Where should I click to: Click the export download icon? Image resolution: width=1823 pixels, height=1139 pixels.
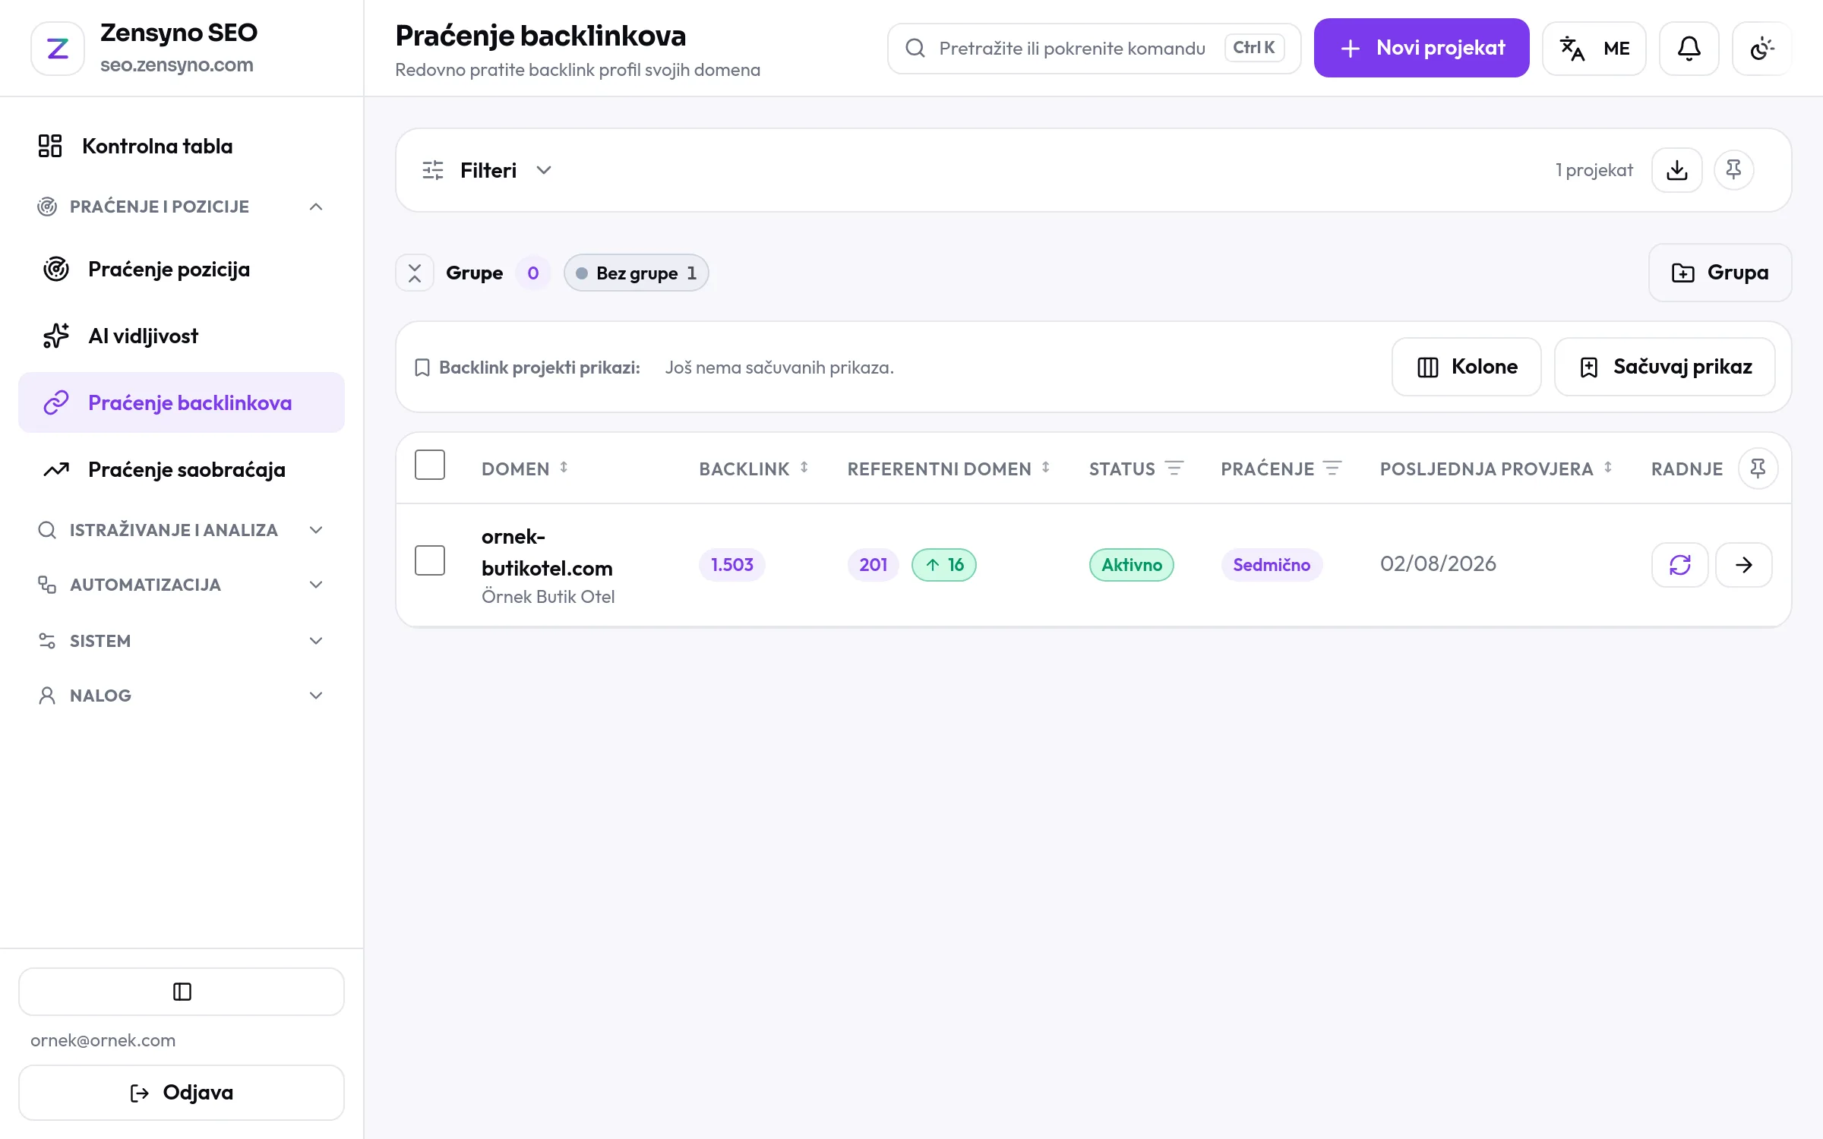point(1676,170)
